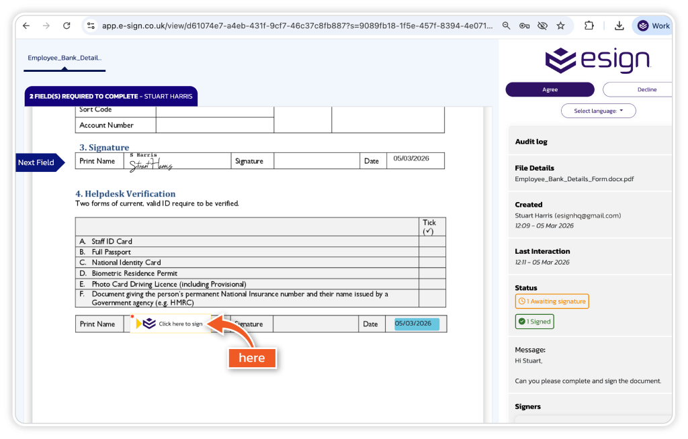Click the highlighted 05/03/2026 date field
Viewport: 688px width, 439px height.
tap(417, 324)
